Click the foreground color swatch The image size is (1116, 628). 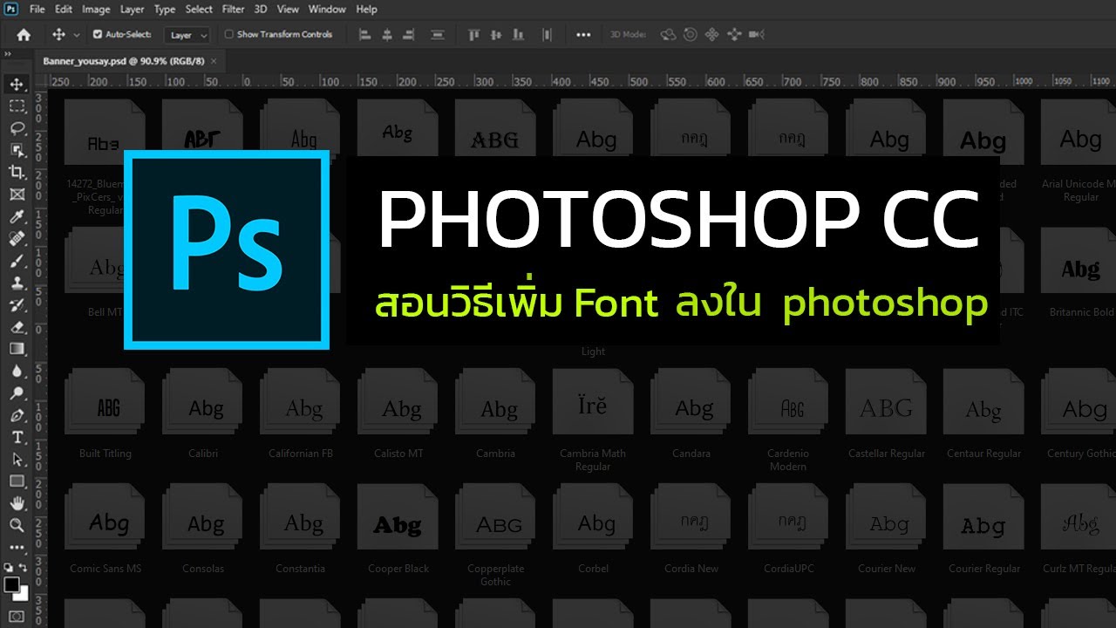11,584
